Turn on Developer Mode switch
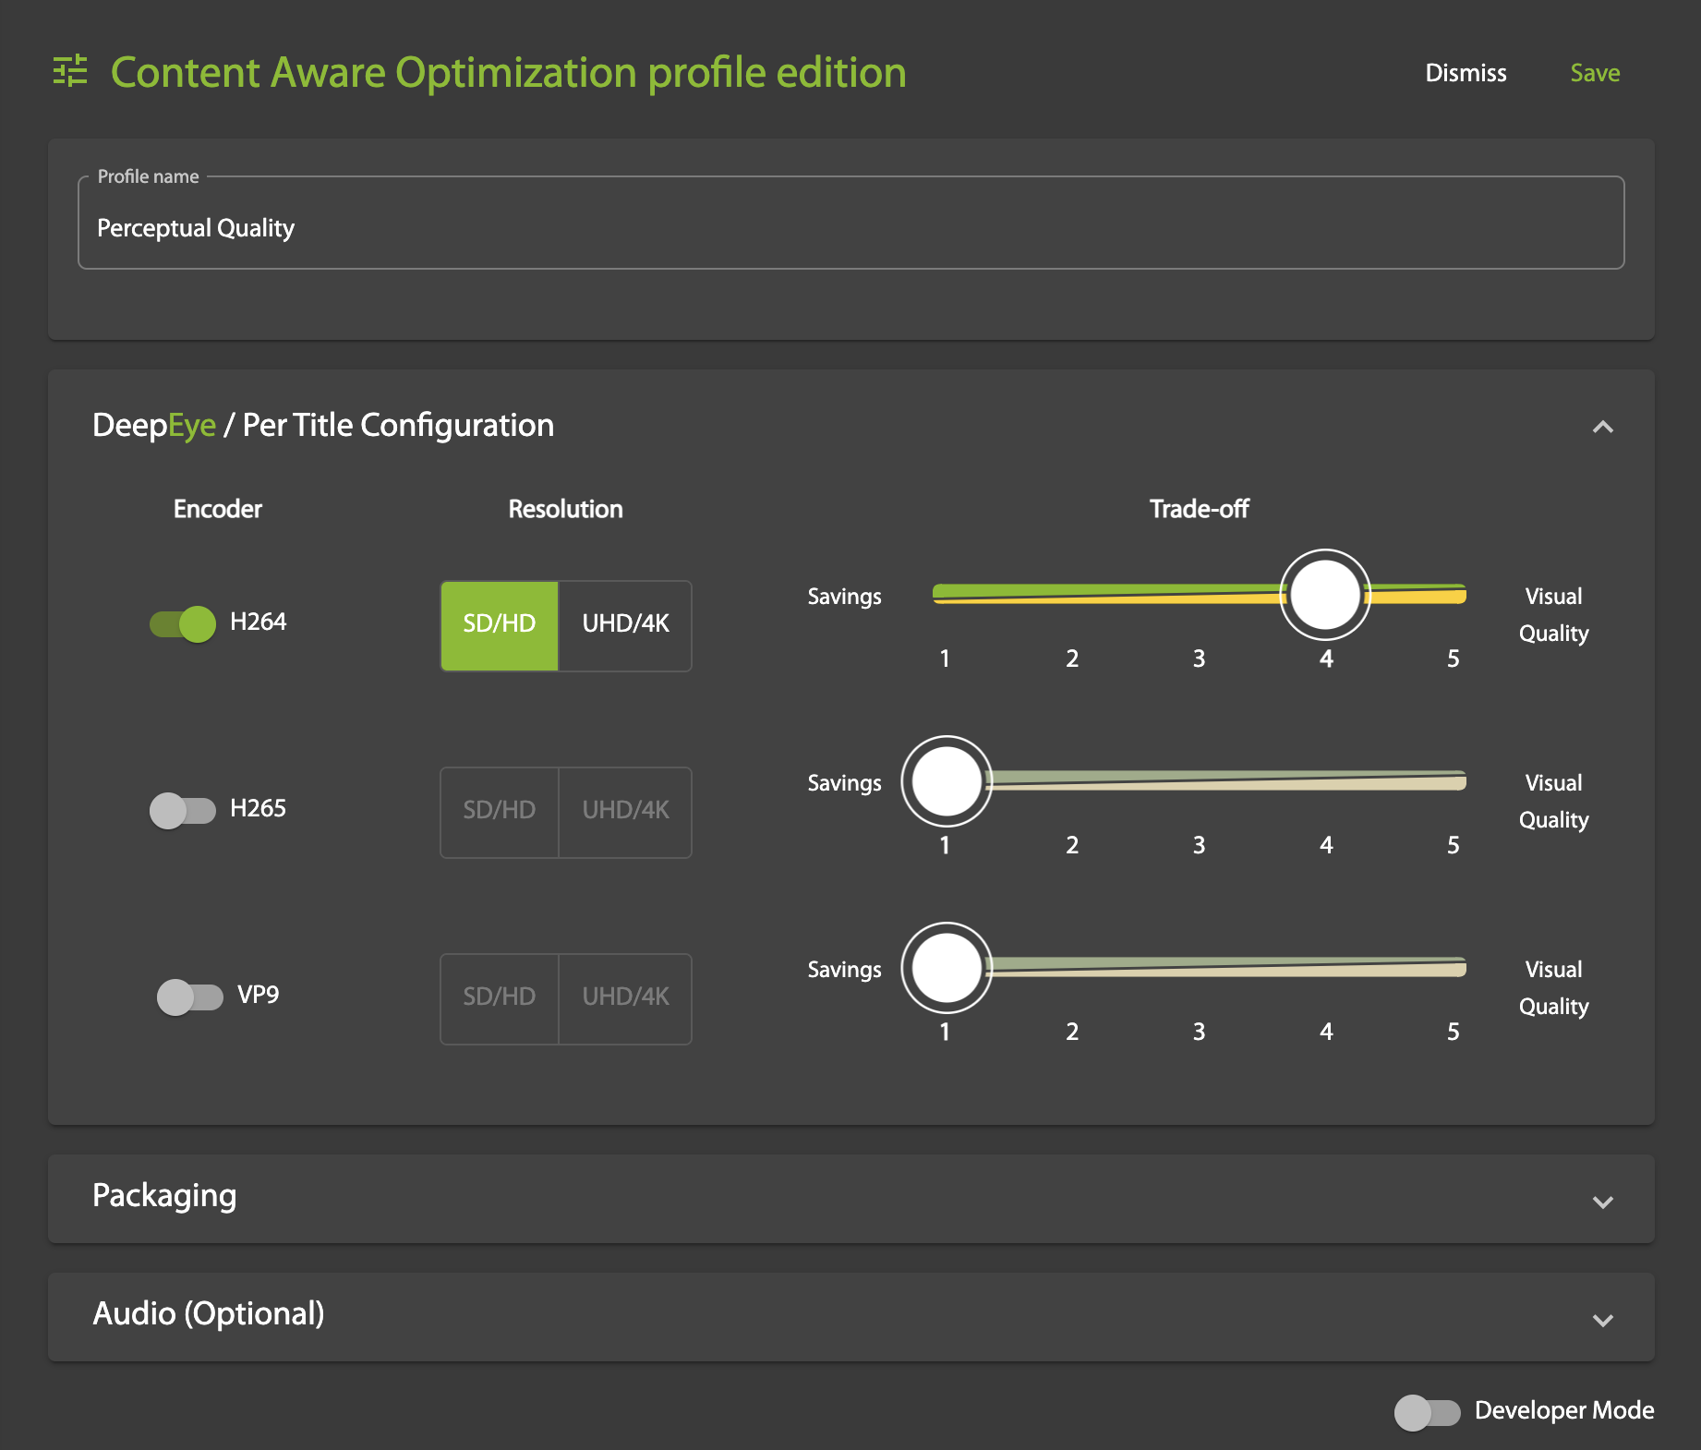Viewport: 1701px width, 1450px height. coord(1427,1412)
